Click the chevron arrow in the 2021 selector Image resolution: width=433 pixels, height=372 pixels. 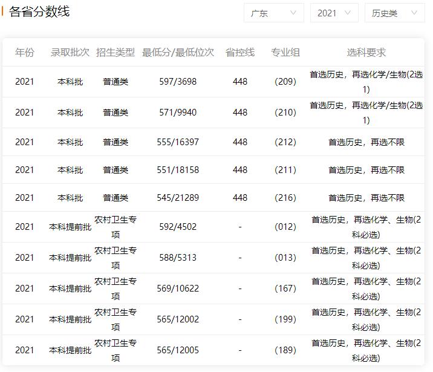coord(348,13)
